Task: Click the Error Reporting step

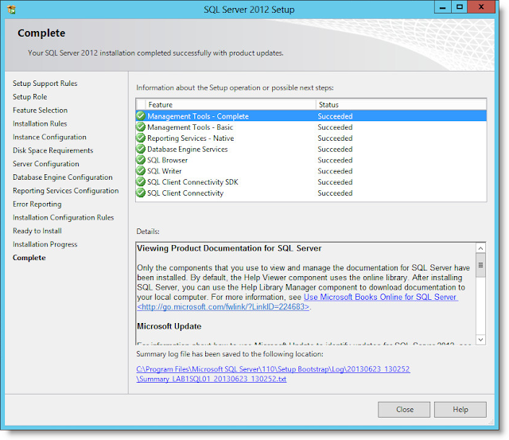Action: click(37, 204)
